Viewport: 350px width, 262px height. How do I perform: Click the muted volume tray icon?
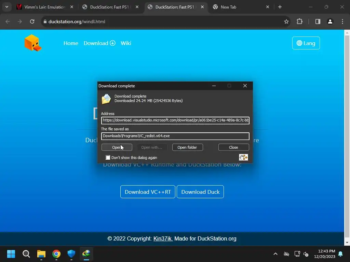[x=306, y=254]
